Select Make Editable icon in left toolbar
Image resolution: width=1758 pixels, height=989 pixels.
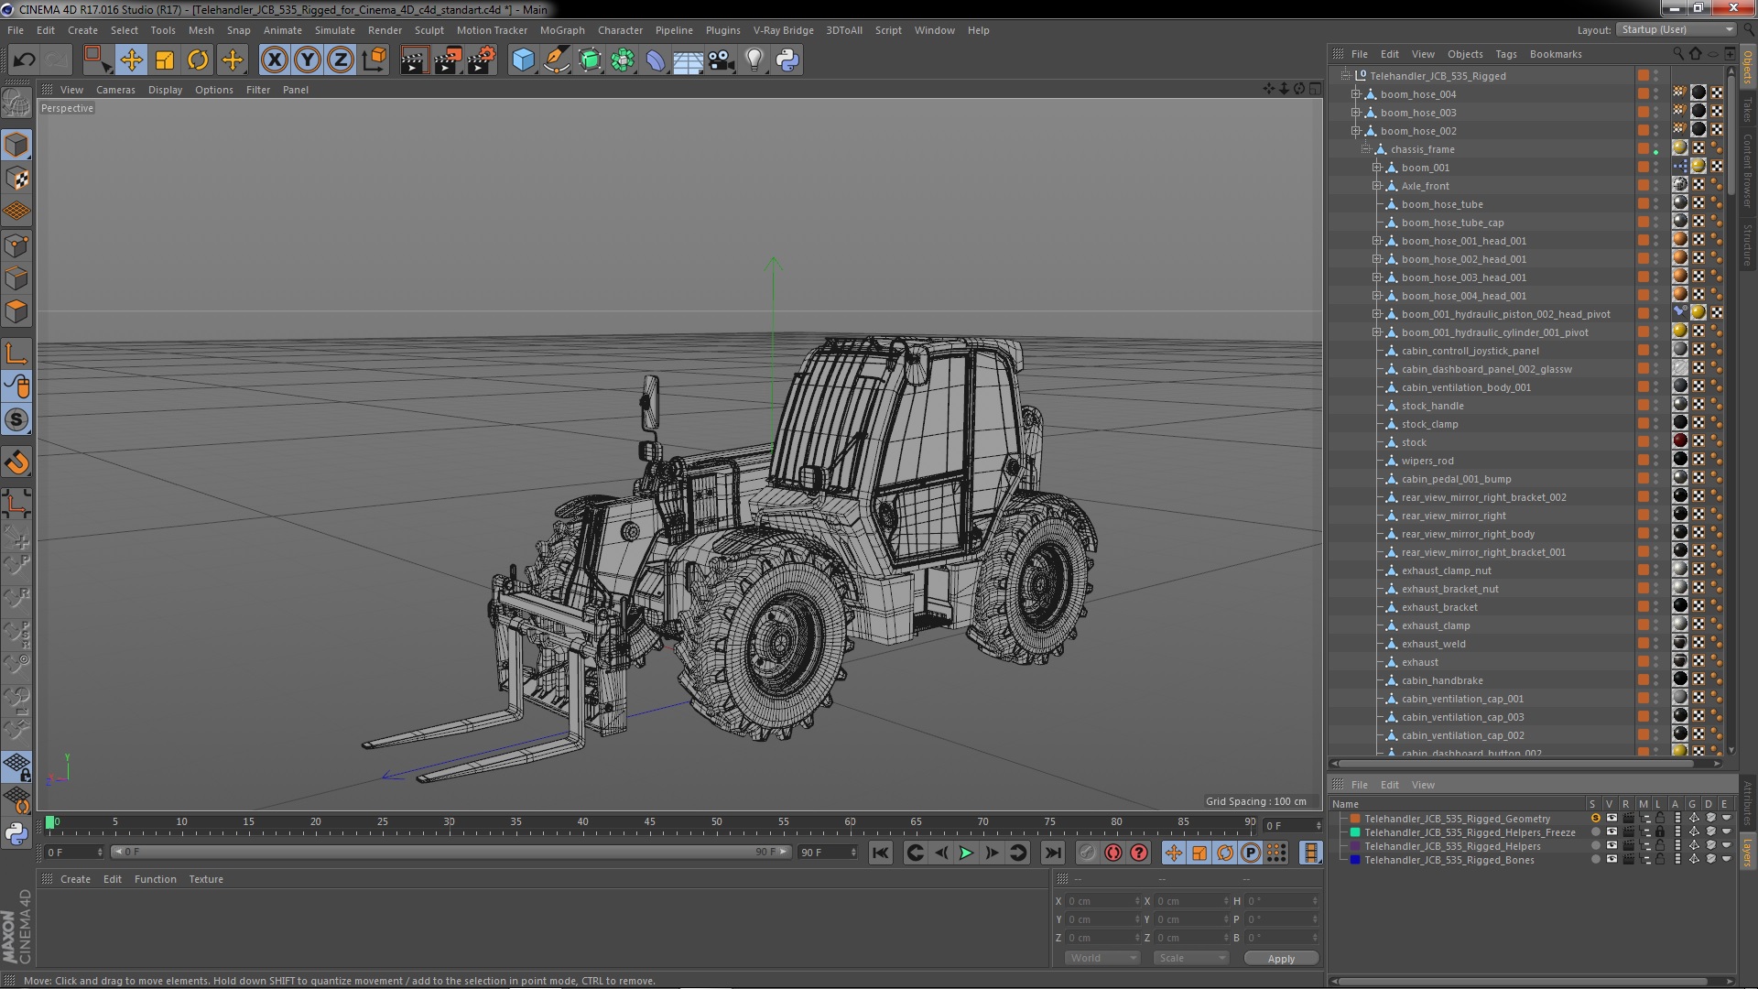(16, 103)
